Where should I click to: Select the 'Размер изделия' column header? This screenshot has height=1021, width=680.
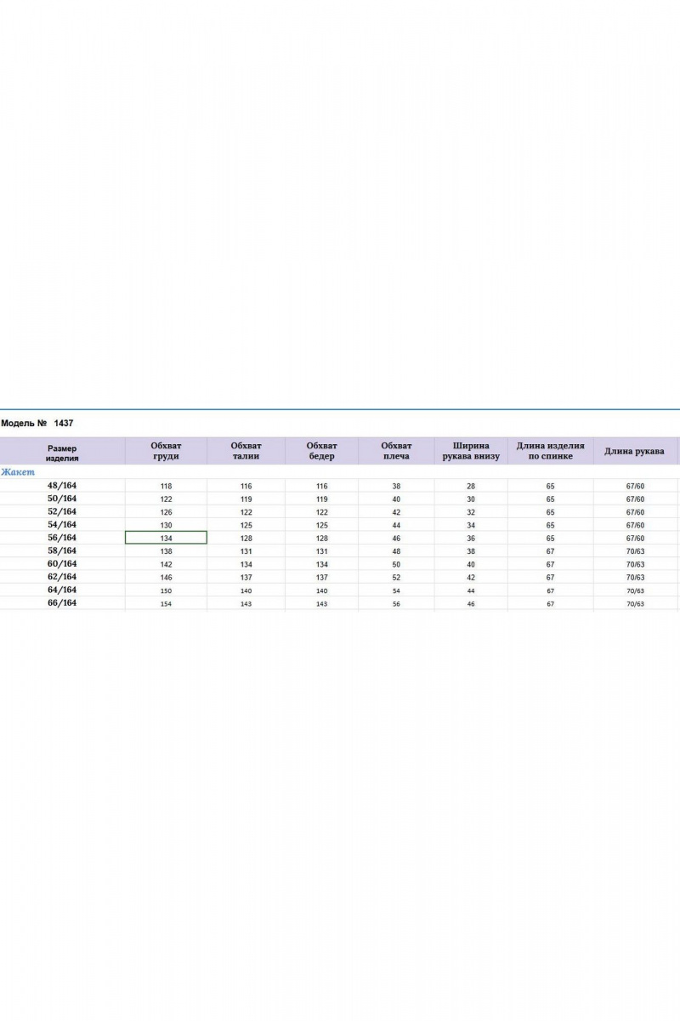[62, 452]
